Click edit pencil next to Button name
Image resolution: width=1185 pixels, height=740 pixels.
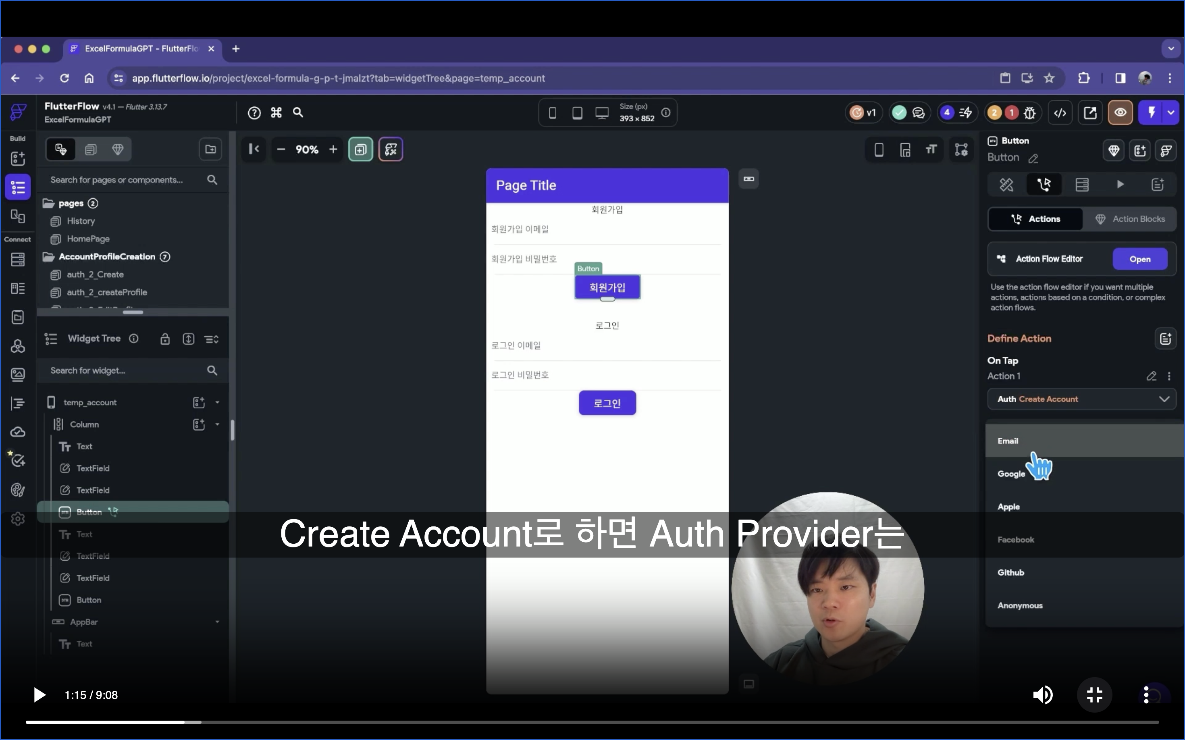click(x=1033, y=158)
